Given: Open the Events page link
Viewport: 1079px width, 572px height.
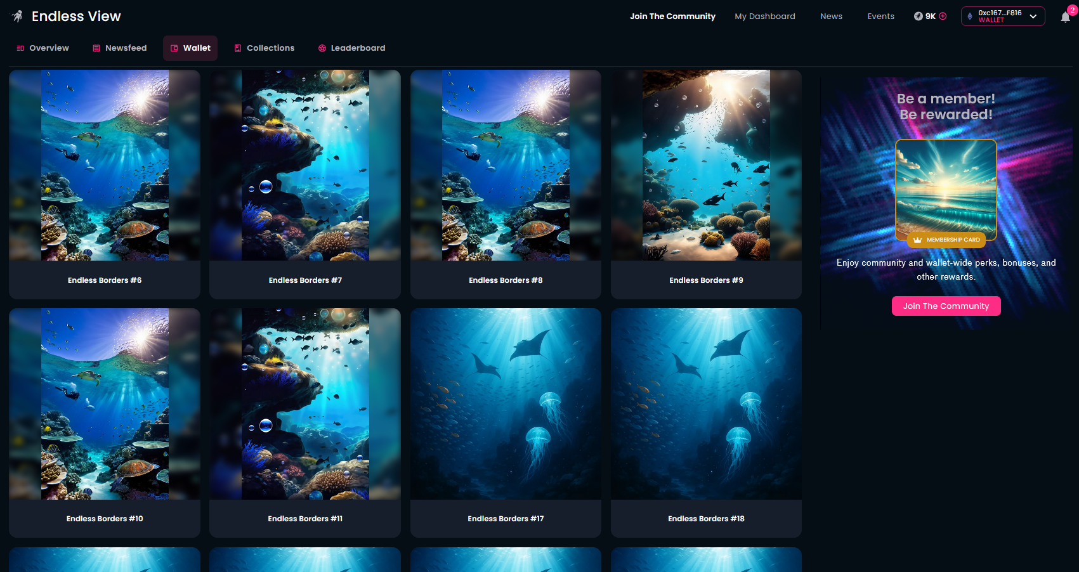Looking at the screenshot, I should [x=880, y=16].
